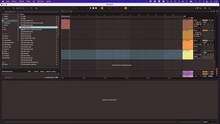Open 1 MIDI 'All Ins' input dropdown
This screenshot has width=220, height=124.
pos(198,20)
